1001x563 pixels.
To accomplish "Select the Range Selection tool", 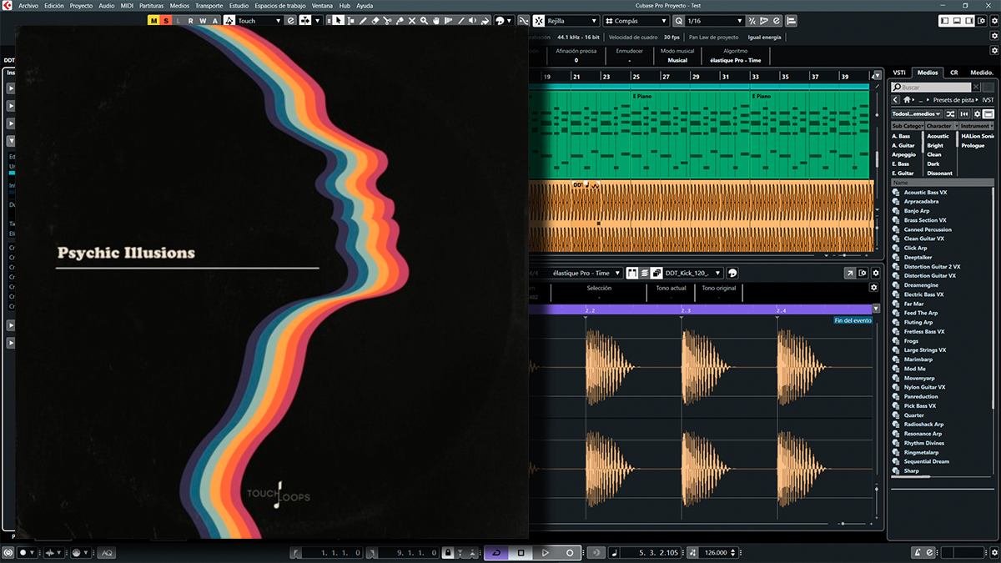I will (351, 20).
